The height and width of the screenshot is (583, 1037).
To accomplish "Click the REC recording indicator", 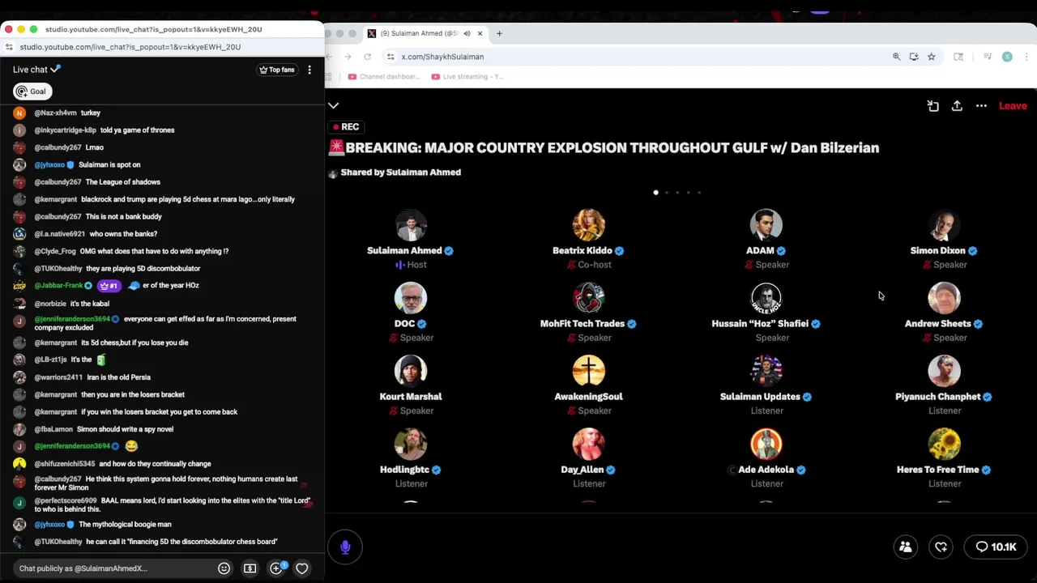I will (x=346, y=127).
